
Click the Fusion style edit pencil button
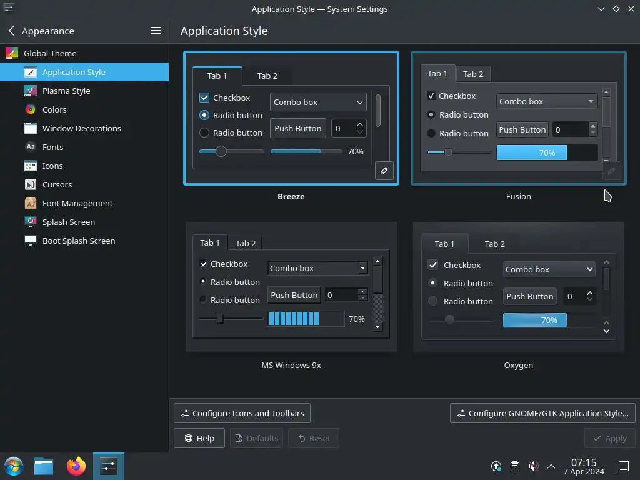coord(611,171)
